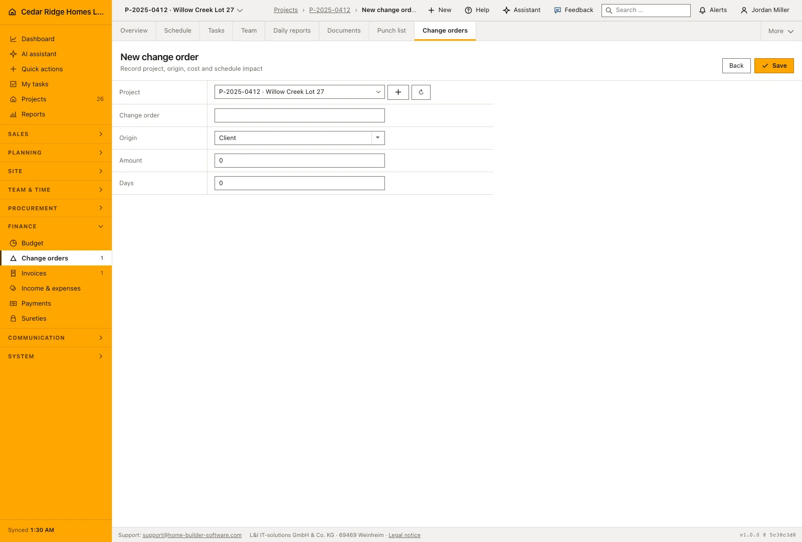This screenshot has height=542, width=802.
Task: Click New in the top bar
Action: point(440,10)
